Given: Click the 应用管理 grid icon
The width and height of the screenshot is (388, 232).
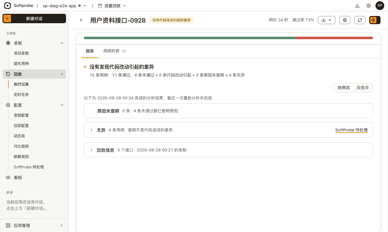Looking at the screenshot, I should click(x=8, y=225).
